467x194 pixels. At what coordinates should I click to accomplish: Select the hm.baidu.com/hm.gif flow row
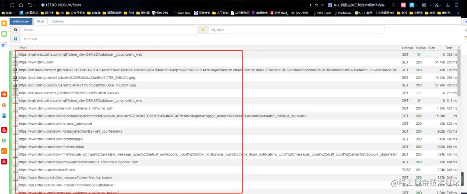pyautogui.click(x=233, y=70)
